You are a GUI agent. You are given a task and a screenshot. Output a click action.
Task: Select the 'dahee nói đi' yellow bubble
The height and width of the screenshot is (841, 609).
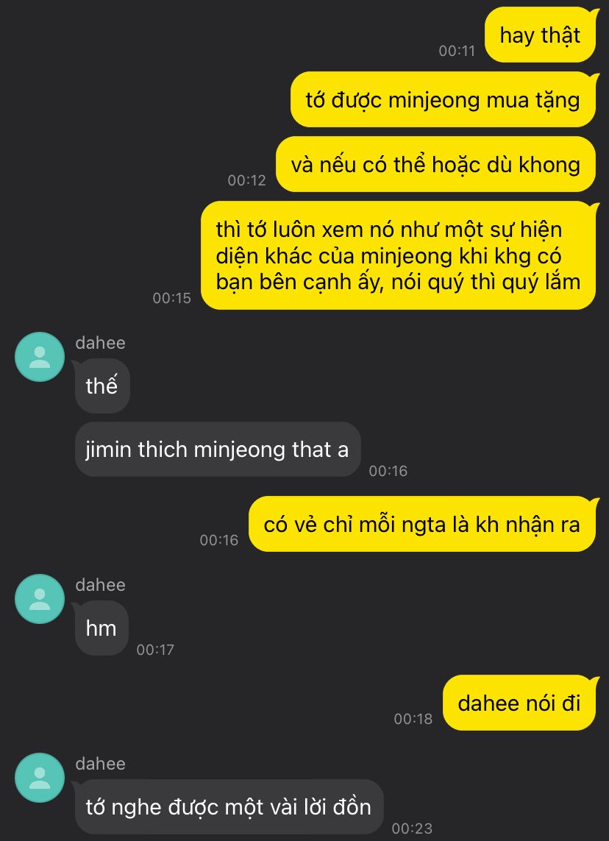click(x=519, y=703)
